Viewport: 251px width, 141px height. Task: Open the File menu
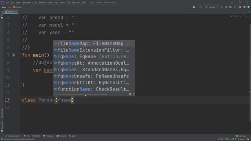(x=7, y=3)
